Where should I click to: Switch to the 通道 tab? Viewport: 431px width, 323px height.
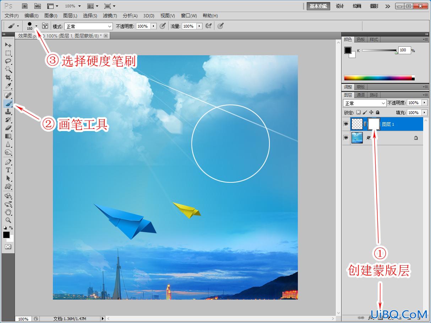point(361,95)
